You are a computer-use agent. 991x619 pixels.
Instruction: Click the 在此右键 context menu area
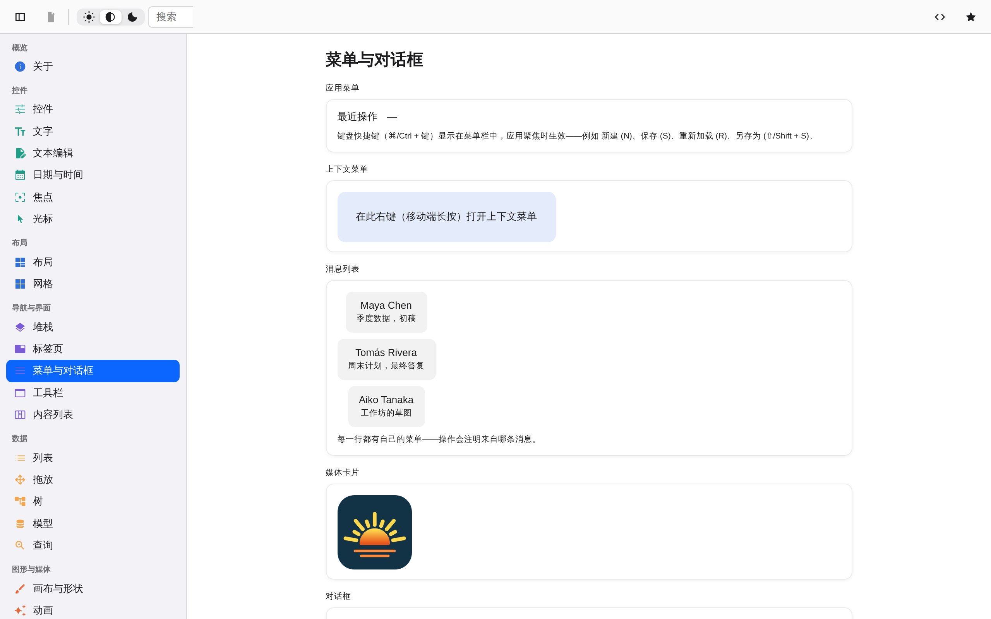[x=446, y=217]
